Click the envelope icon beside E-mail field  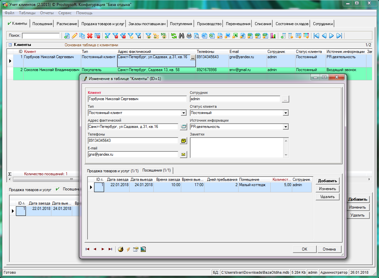183,154
